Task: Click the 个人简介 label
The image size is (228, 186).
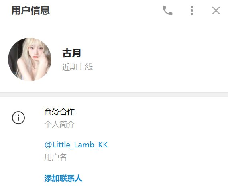Action: [59, 124]
